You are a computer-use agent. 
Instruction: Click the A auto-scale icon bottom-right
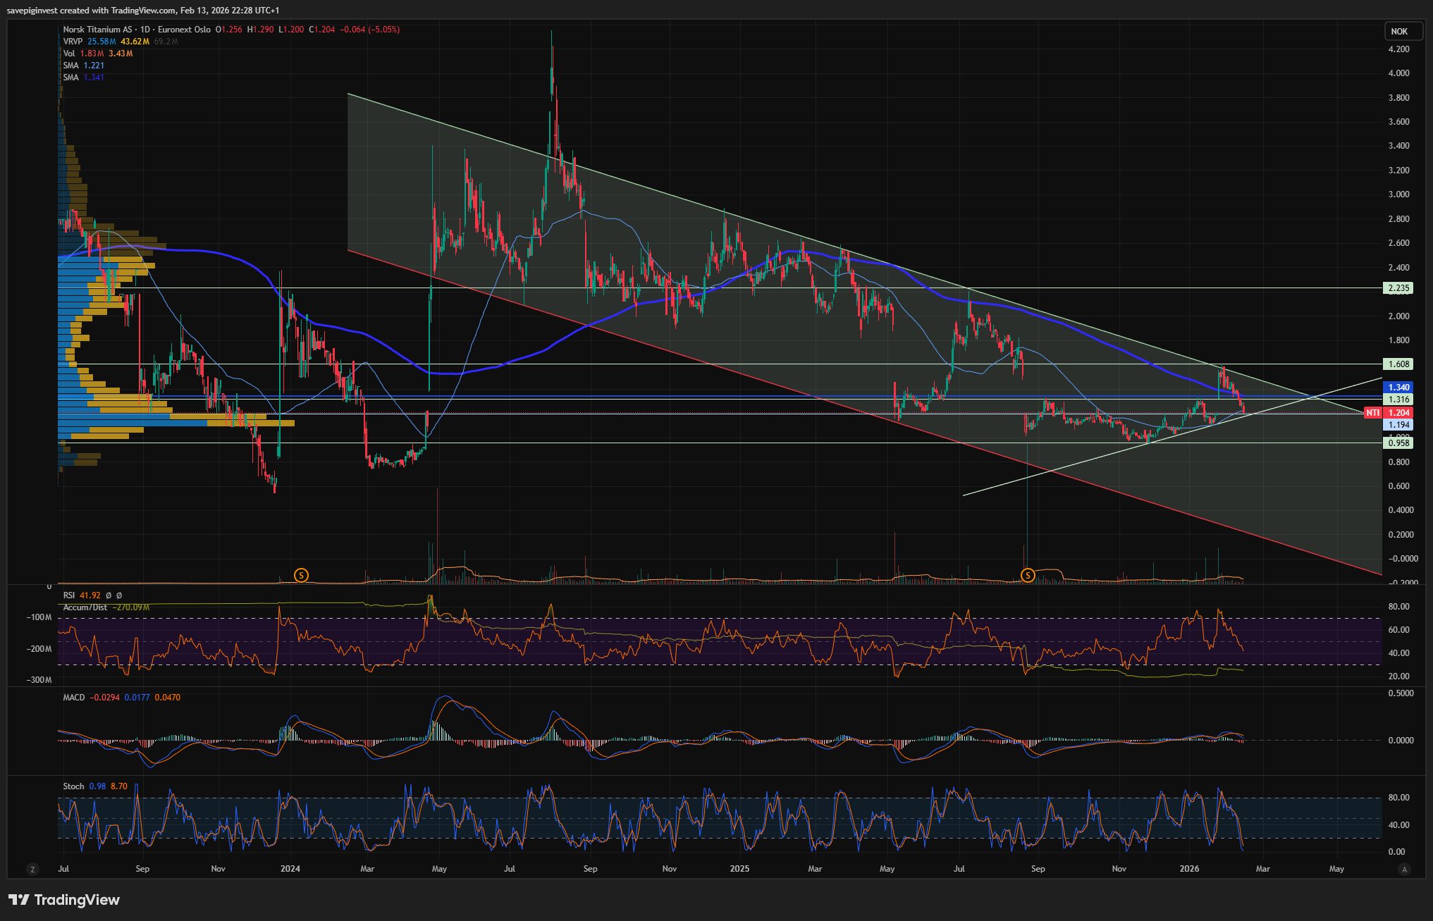pyautogui.click(x=1404, y=869)
